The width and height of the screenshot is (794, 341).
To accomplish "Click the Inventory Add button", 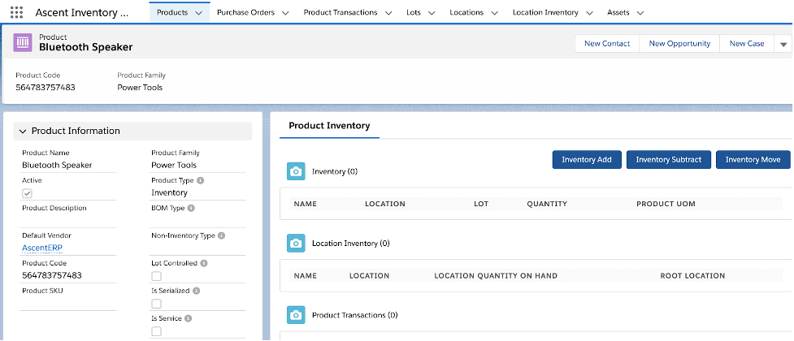I will (x=587, y=160).
